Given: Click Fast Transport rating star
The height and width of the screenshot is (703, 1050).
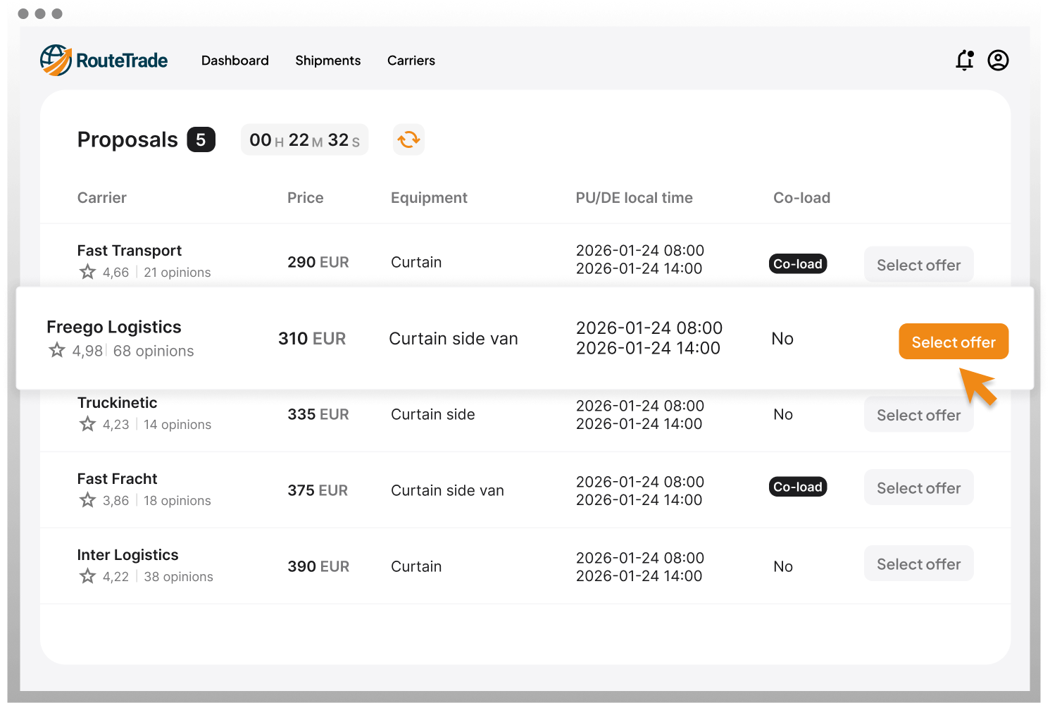Looking at the screenshot, I should 87,272.
